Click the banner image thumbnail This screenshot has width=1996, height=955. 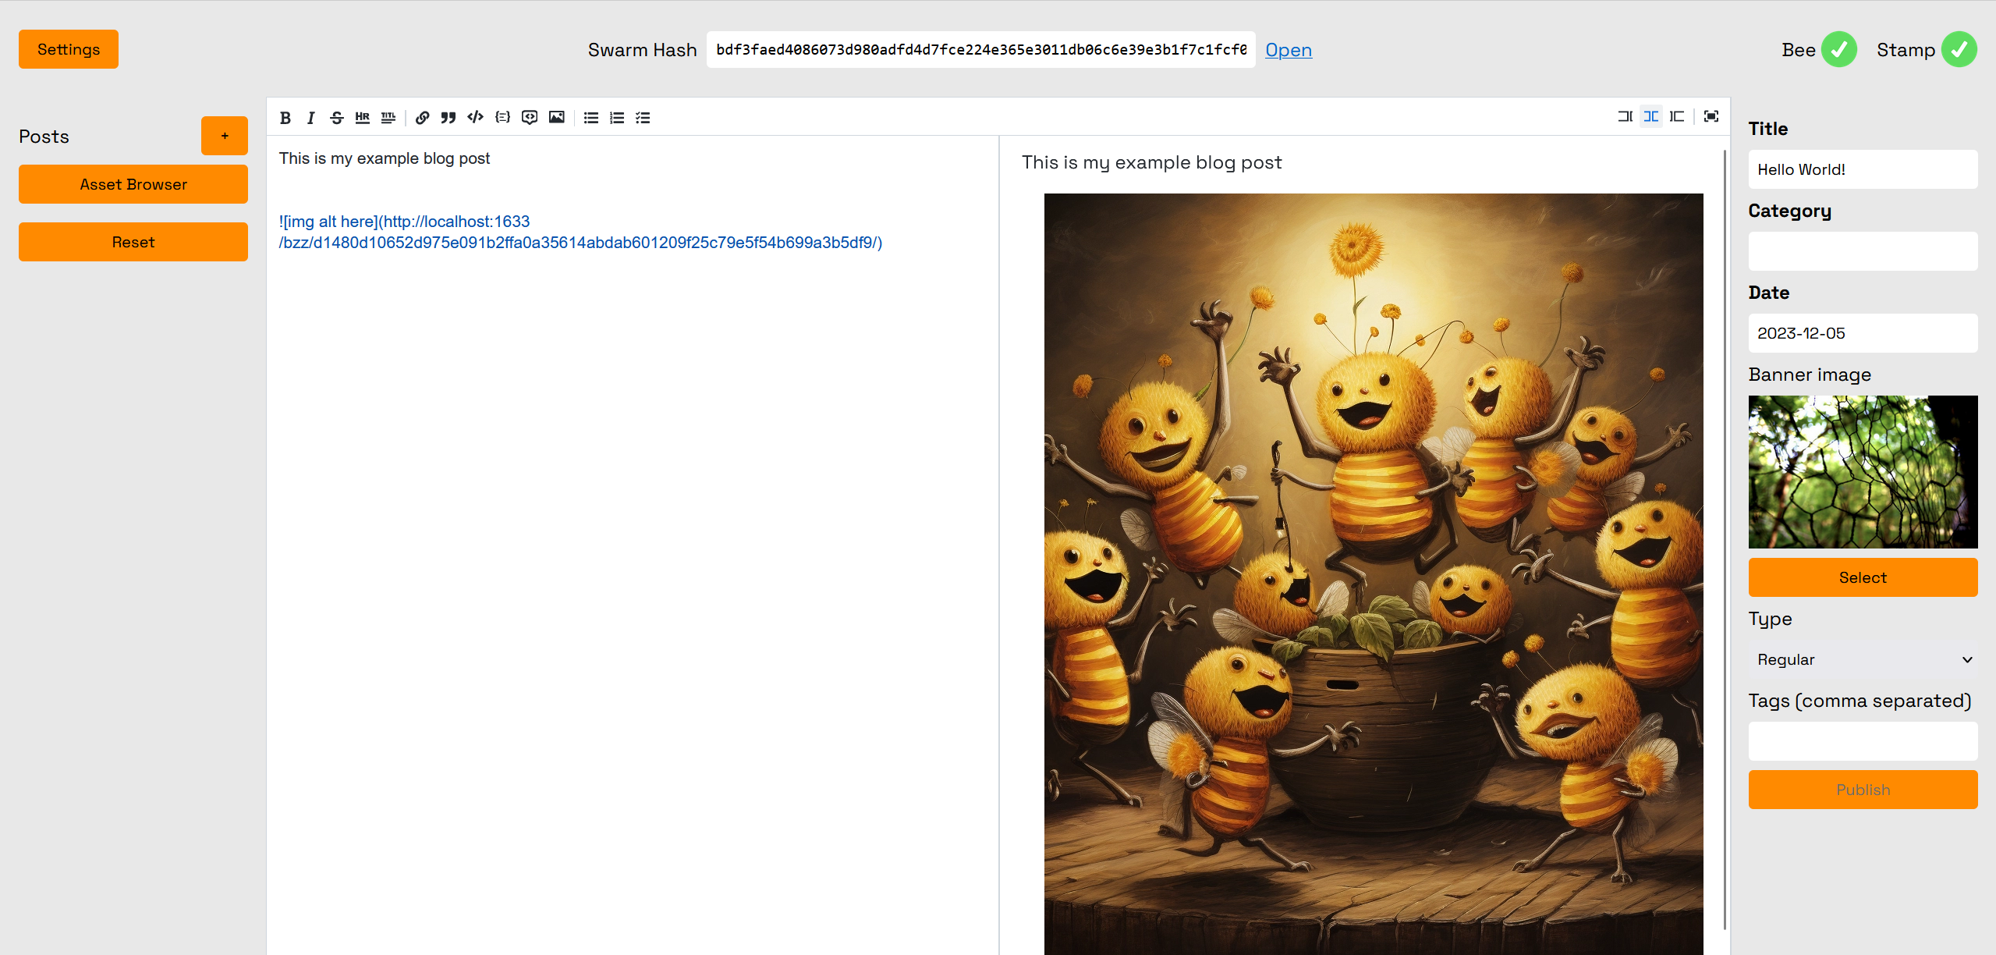click(x=1863, y=472)
